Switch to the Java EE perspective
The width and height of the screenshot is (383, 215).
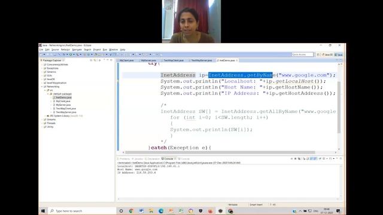coord(327,54)
